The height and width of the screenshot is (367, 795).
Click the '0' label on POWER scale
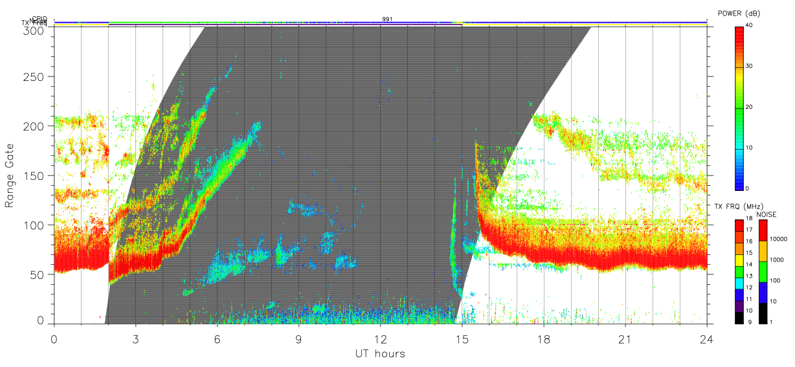tap(747, 188)
